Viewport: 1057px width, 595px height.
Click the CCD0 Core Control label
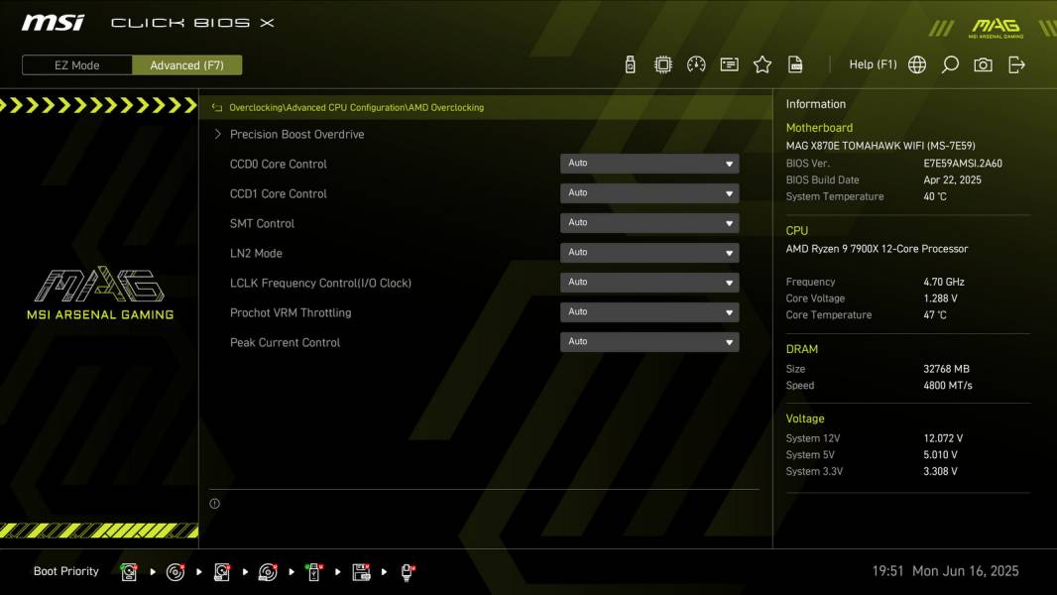(x=279, y=164)
